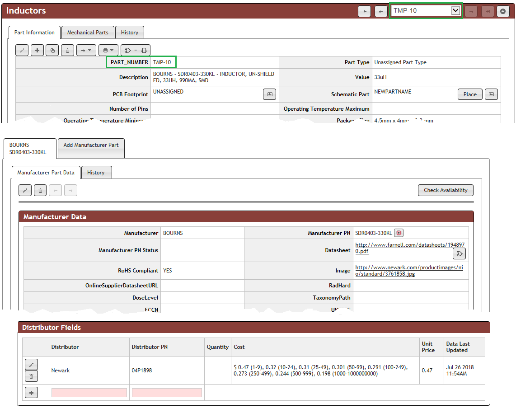This screenshot has width=516, height=413.
Task: Open the Add Manufacturer Part tab
Action: click(x=91, y=145)
